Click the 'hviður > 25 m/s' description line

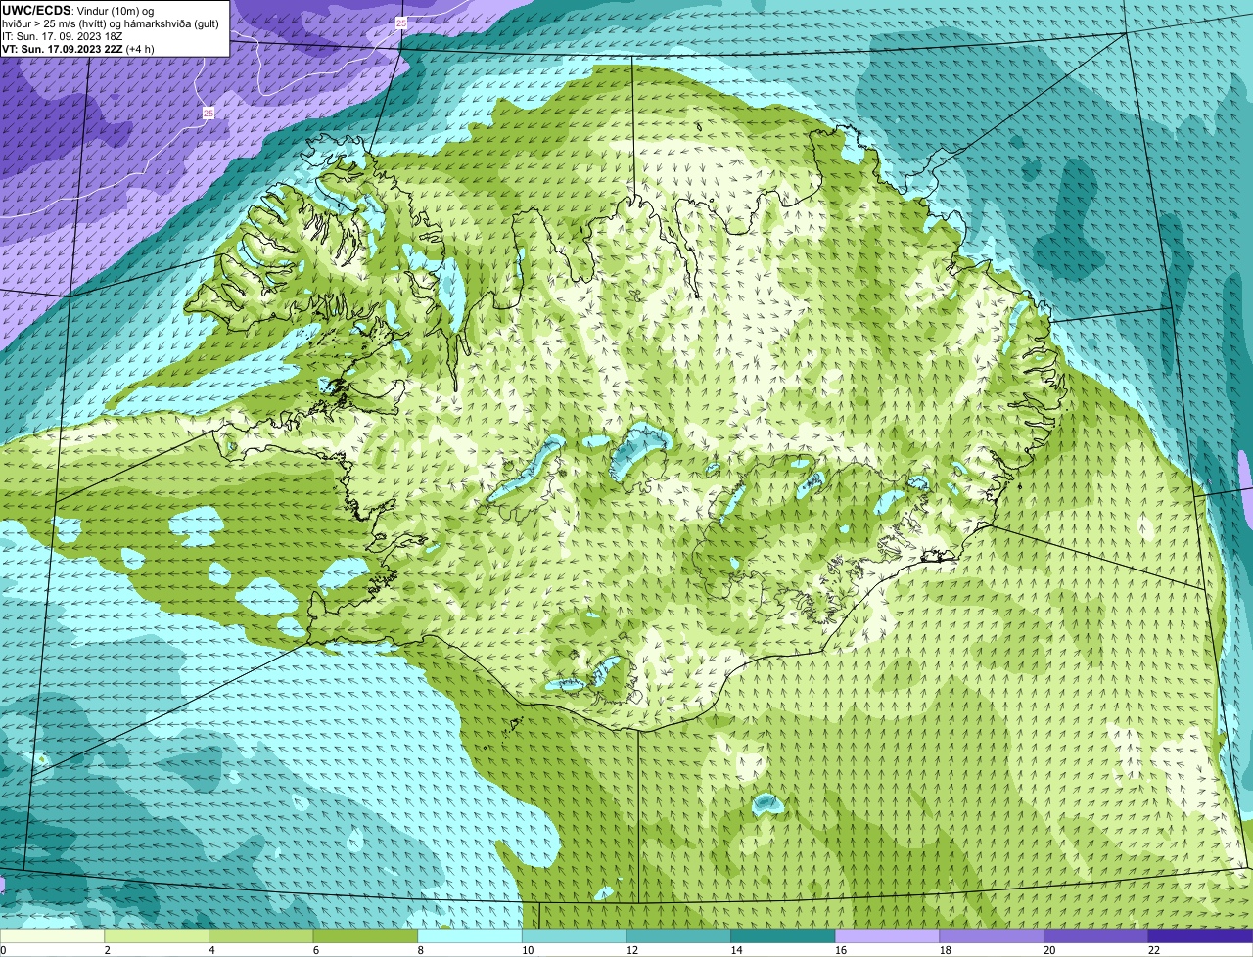click(111, 23)
